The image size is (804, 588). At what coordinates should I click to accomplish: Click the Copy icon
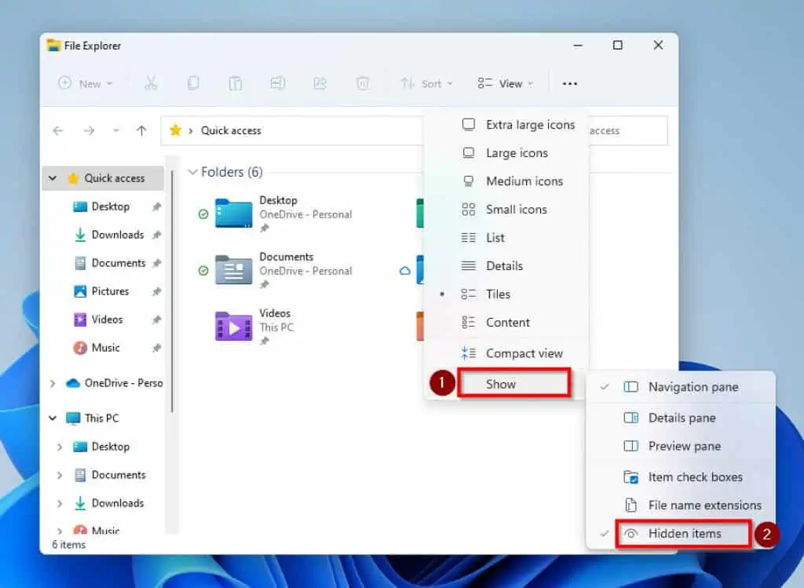pos(193,83)
